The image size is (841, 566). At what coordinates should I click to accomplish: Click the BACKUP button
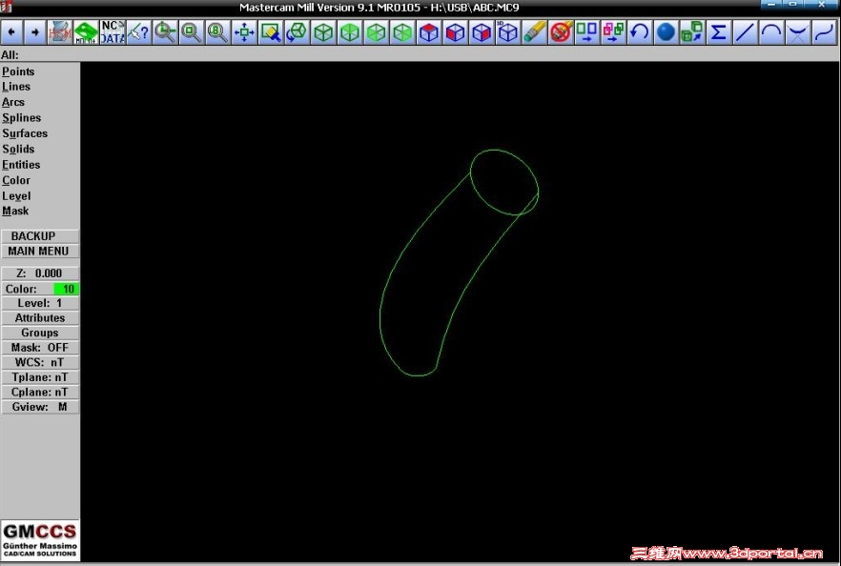click(40, 236)
